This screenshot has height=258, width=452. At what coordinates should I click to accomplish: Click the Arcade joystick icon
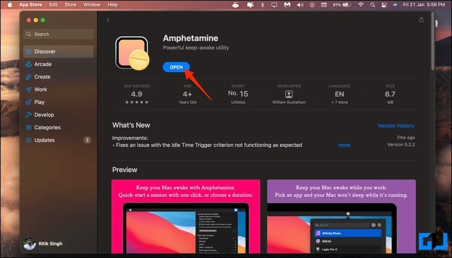point(29,64)
